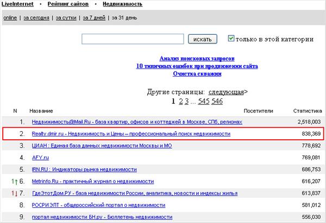Go to page 546 of results
Screen dimensions: 326x223
[x=217, y=101]
